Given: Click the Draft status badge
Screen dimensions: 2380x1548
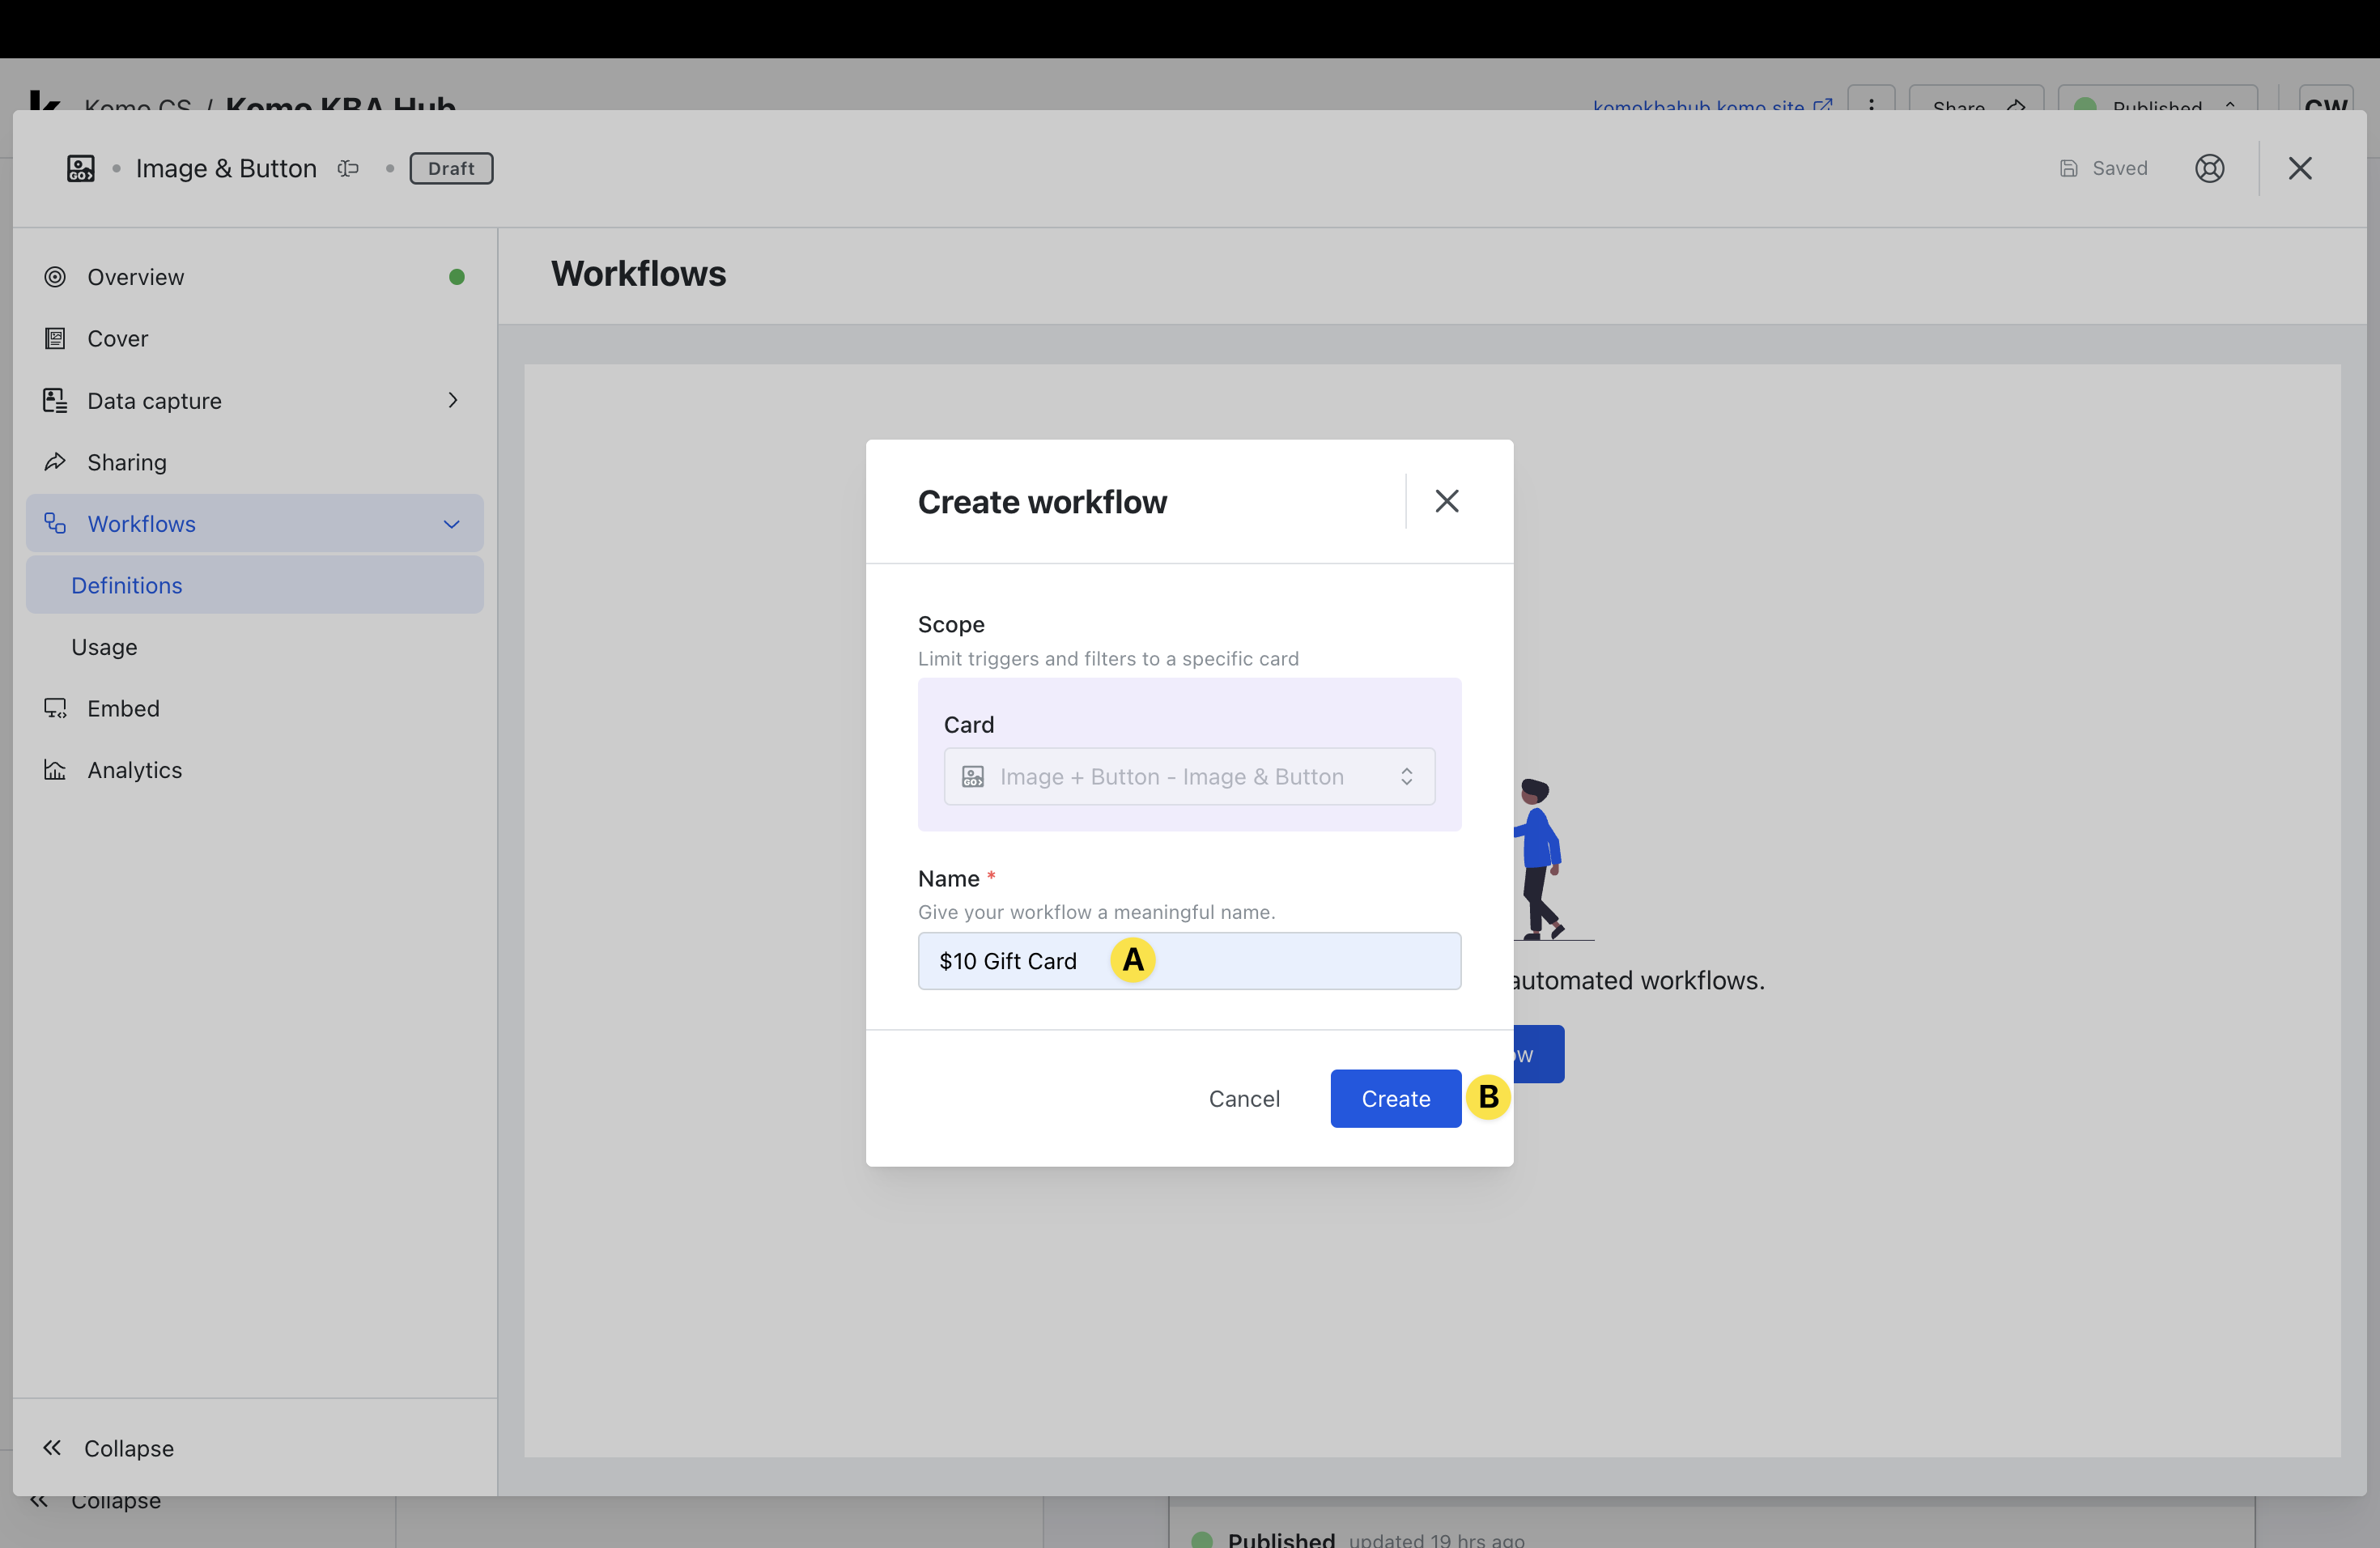Looking at the screenshot, I should [x=451, y=168].
